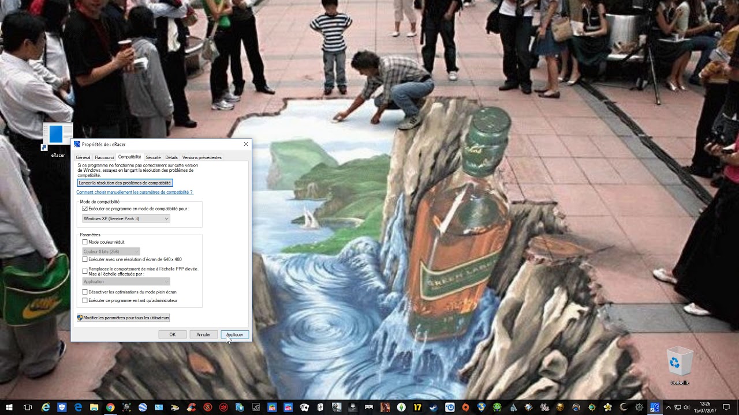Viewport: 739px width, 415px height.
Task: Open the yellow 17 taskbar icon
Action: 417,408
